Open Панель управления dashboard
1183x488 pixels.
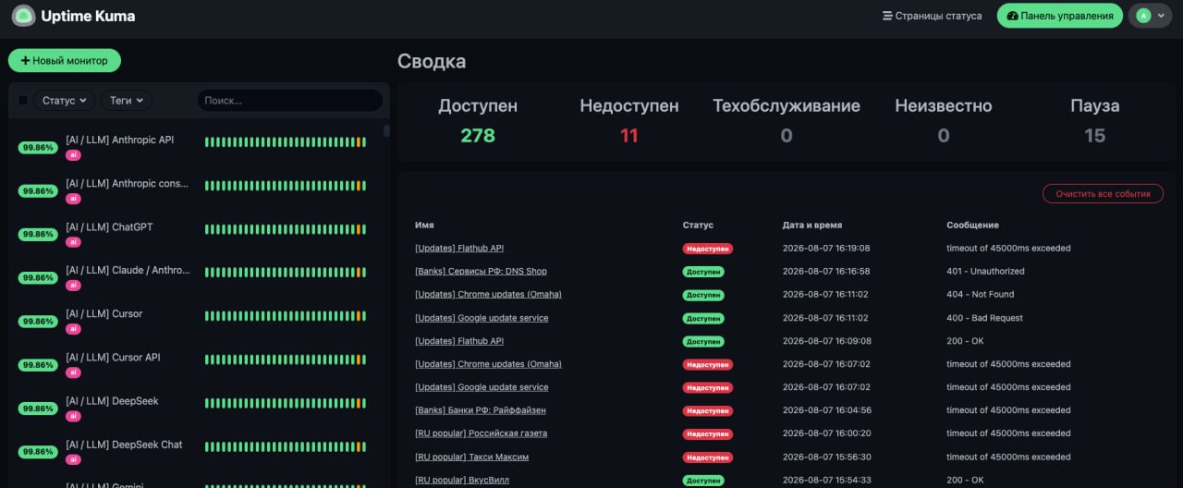coord(1060,16)
